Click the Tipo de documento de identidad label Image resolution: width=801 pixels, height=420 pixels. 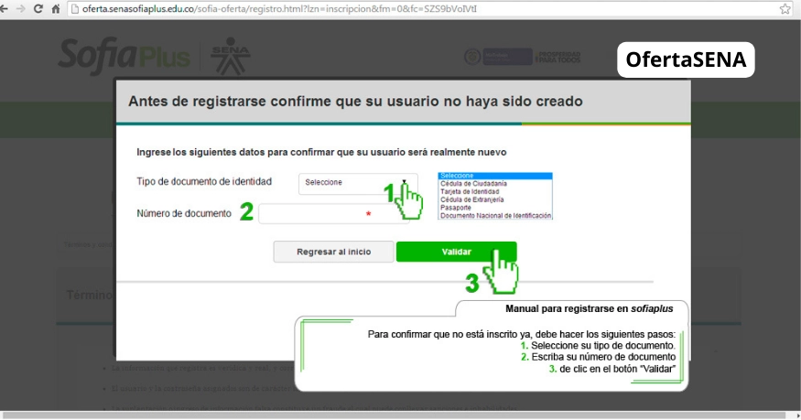coord(204,182)
